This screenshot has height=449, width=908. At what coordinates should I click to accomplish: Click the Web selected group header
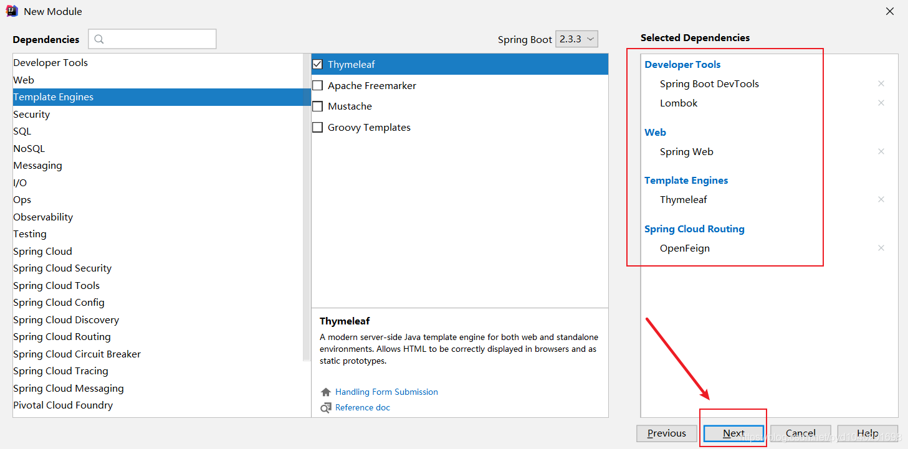coord(655,132)
